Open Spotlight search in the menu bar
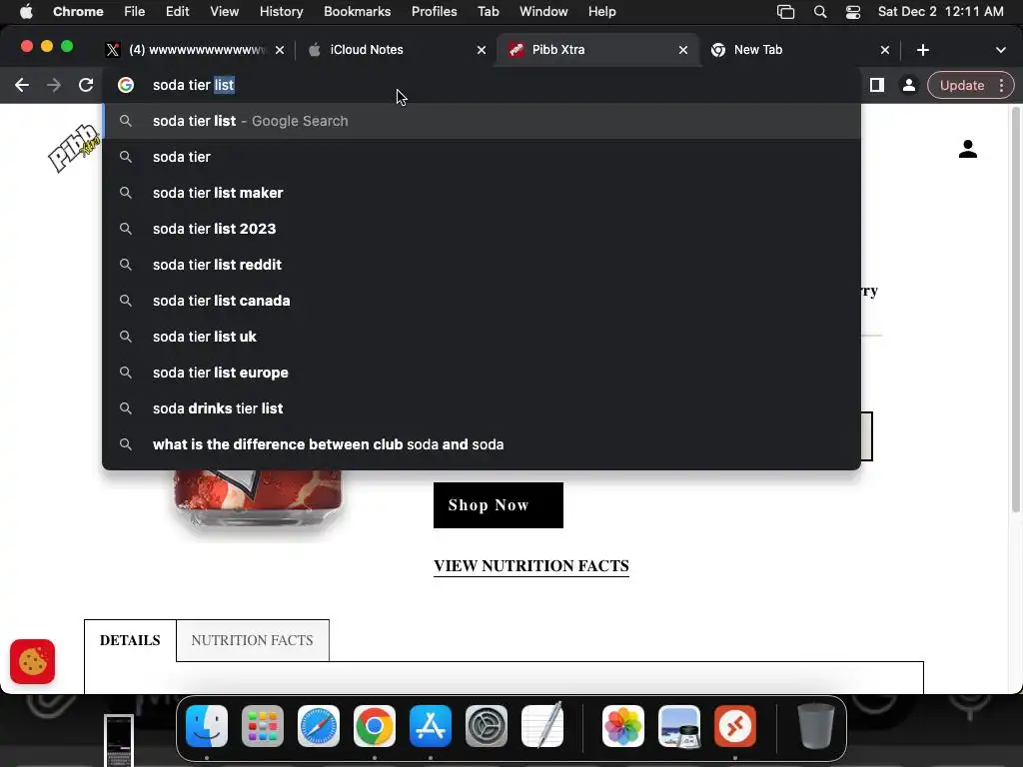This screenshot has height=767, width=1023. [820, 12]
